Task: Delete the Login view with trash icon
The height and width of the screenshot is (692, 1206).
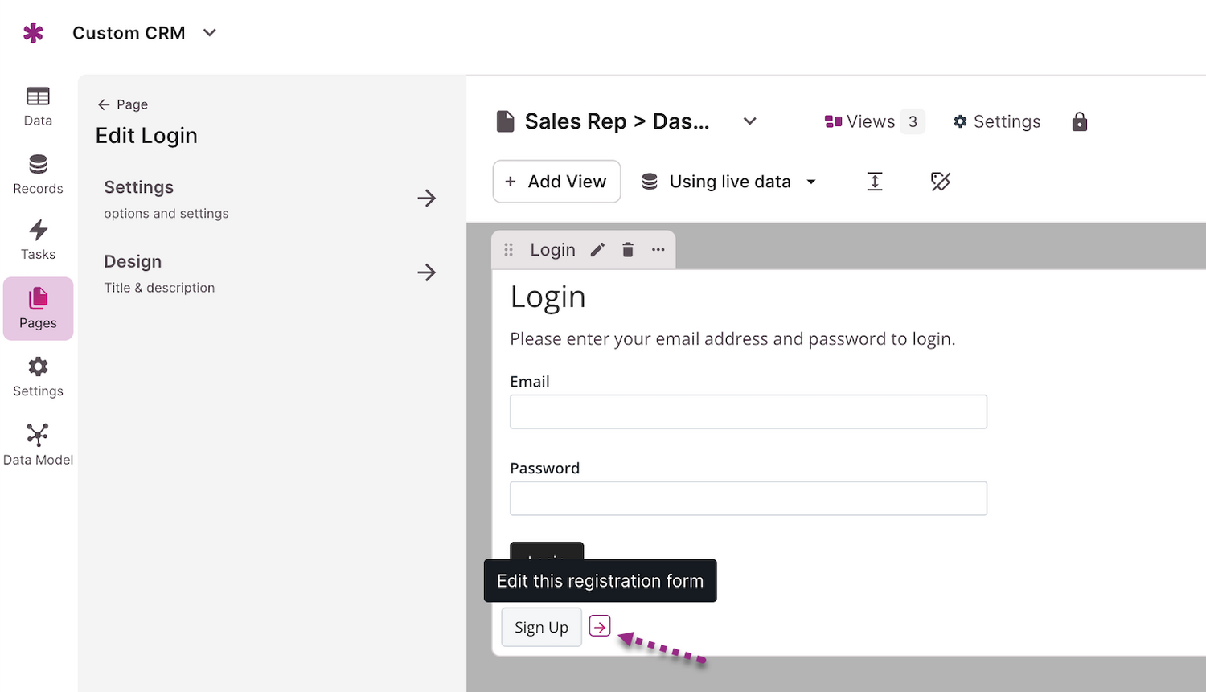Action: point(628,250)
